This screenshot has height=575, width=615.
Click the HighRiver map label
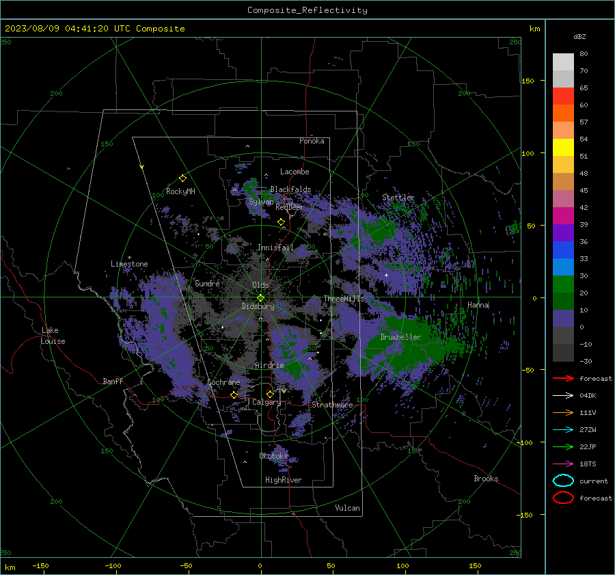pyautogui.click(x=284, y=480)
